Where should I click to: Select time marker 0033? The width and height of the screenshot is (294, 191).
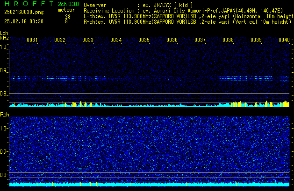pos(88,40)
